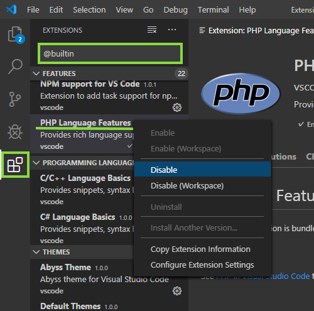Open the Debug view icon
The height and width of the screenshot is (311, 314).
(x=15, y=132)
